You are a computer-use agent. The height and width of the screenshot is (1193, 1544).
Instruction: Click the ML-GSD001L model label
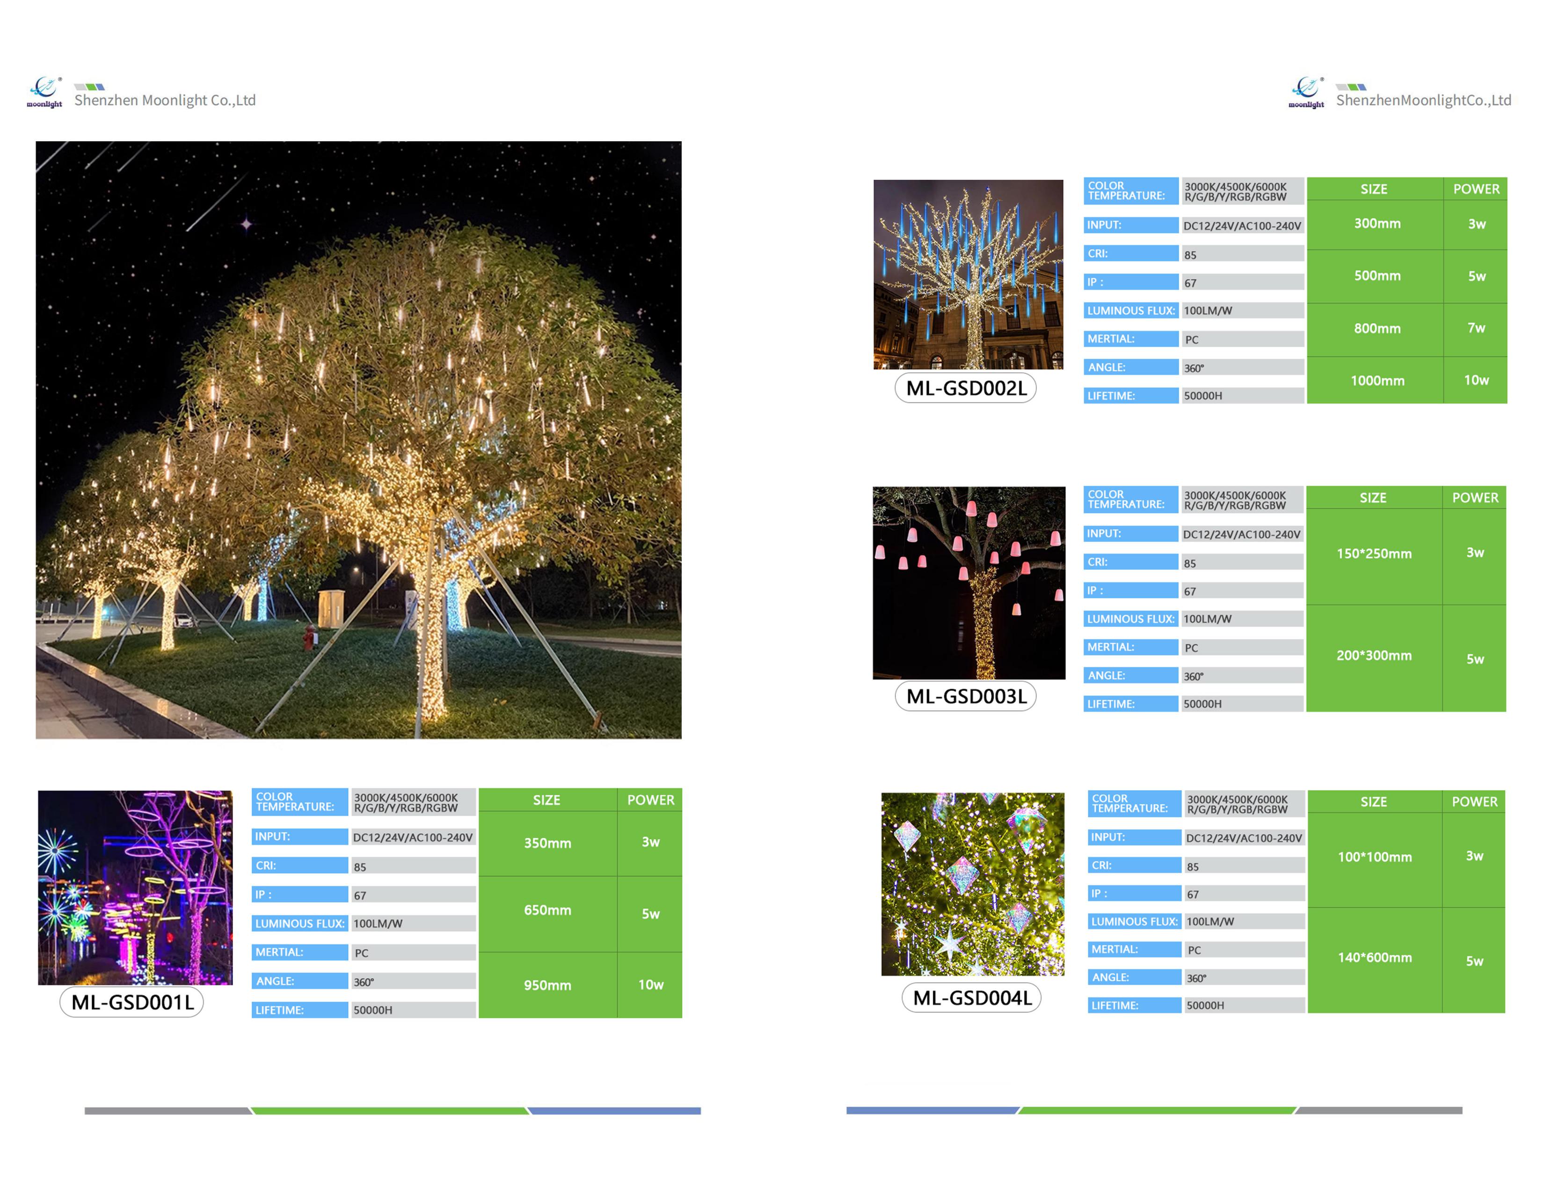point(132,1002)
